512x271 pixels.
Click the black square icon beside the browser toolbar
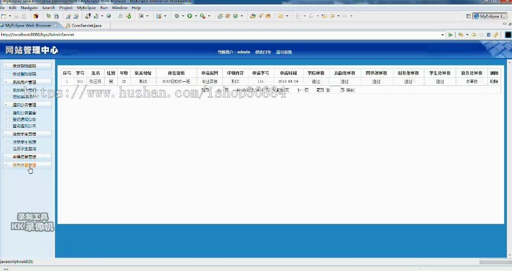[x=508, y=35]
